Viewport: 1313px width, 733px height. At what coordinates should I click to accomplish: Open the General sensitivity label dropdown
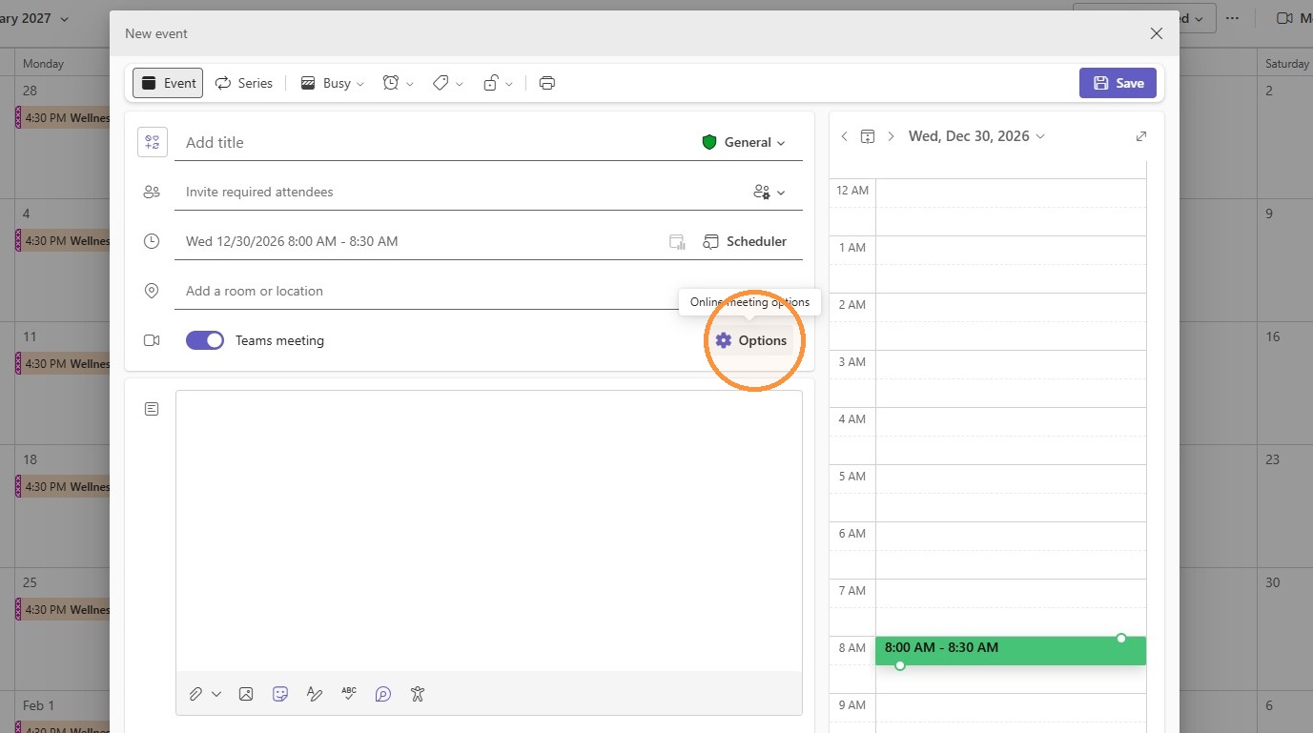point(744,142)
